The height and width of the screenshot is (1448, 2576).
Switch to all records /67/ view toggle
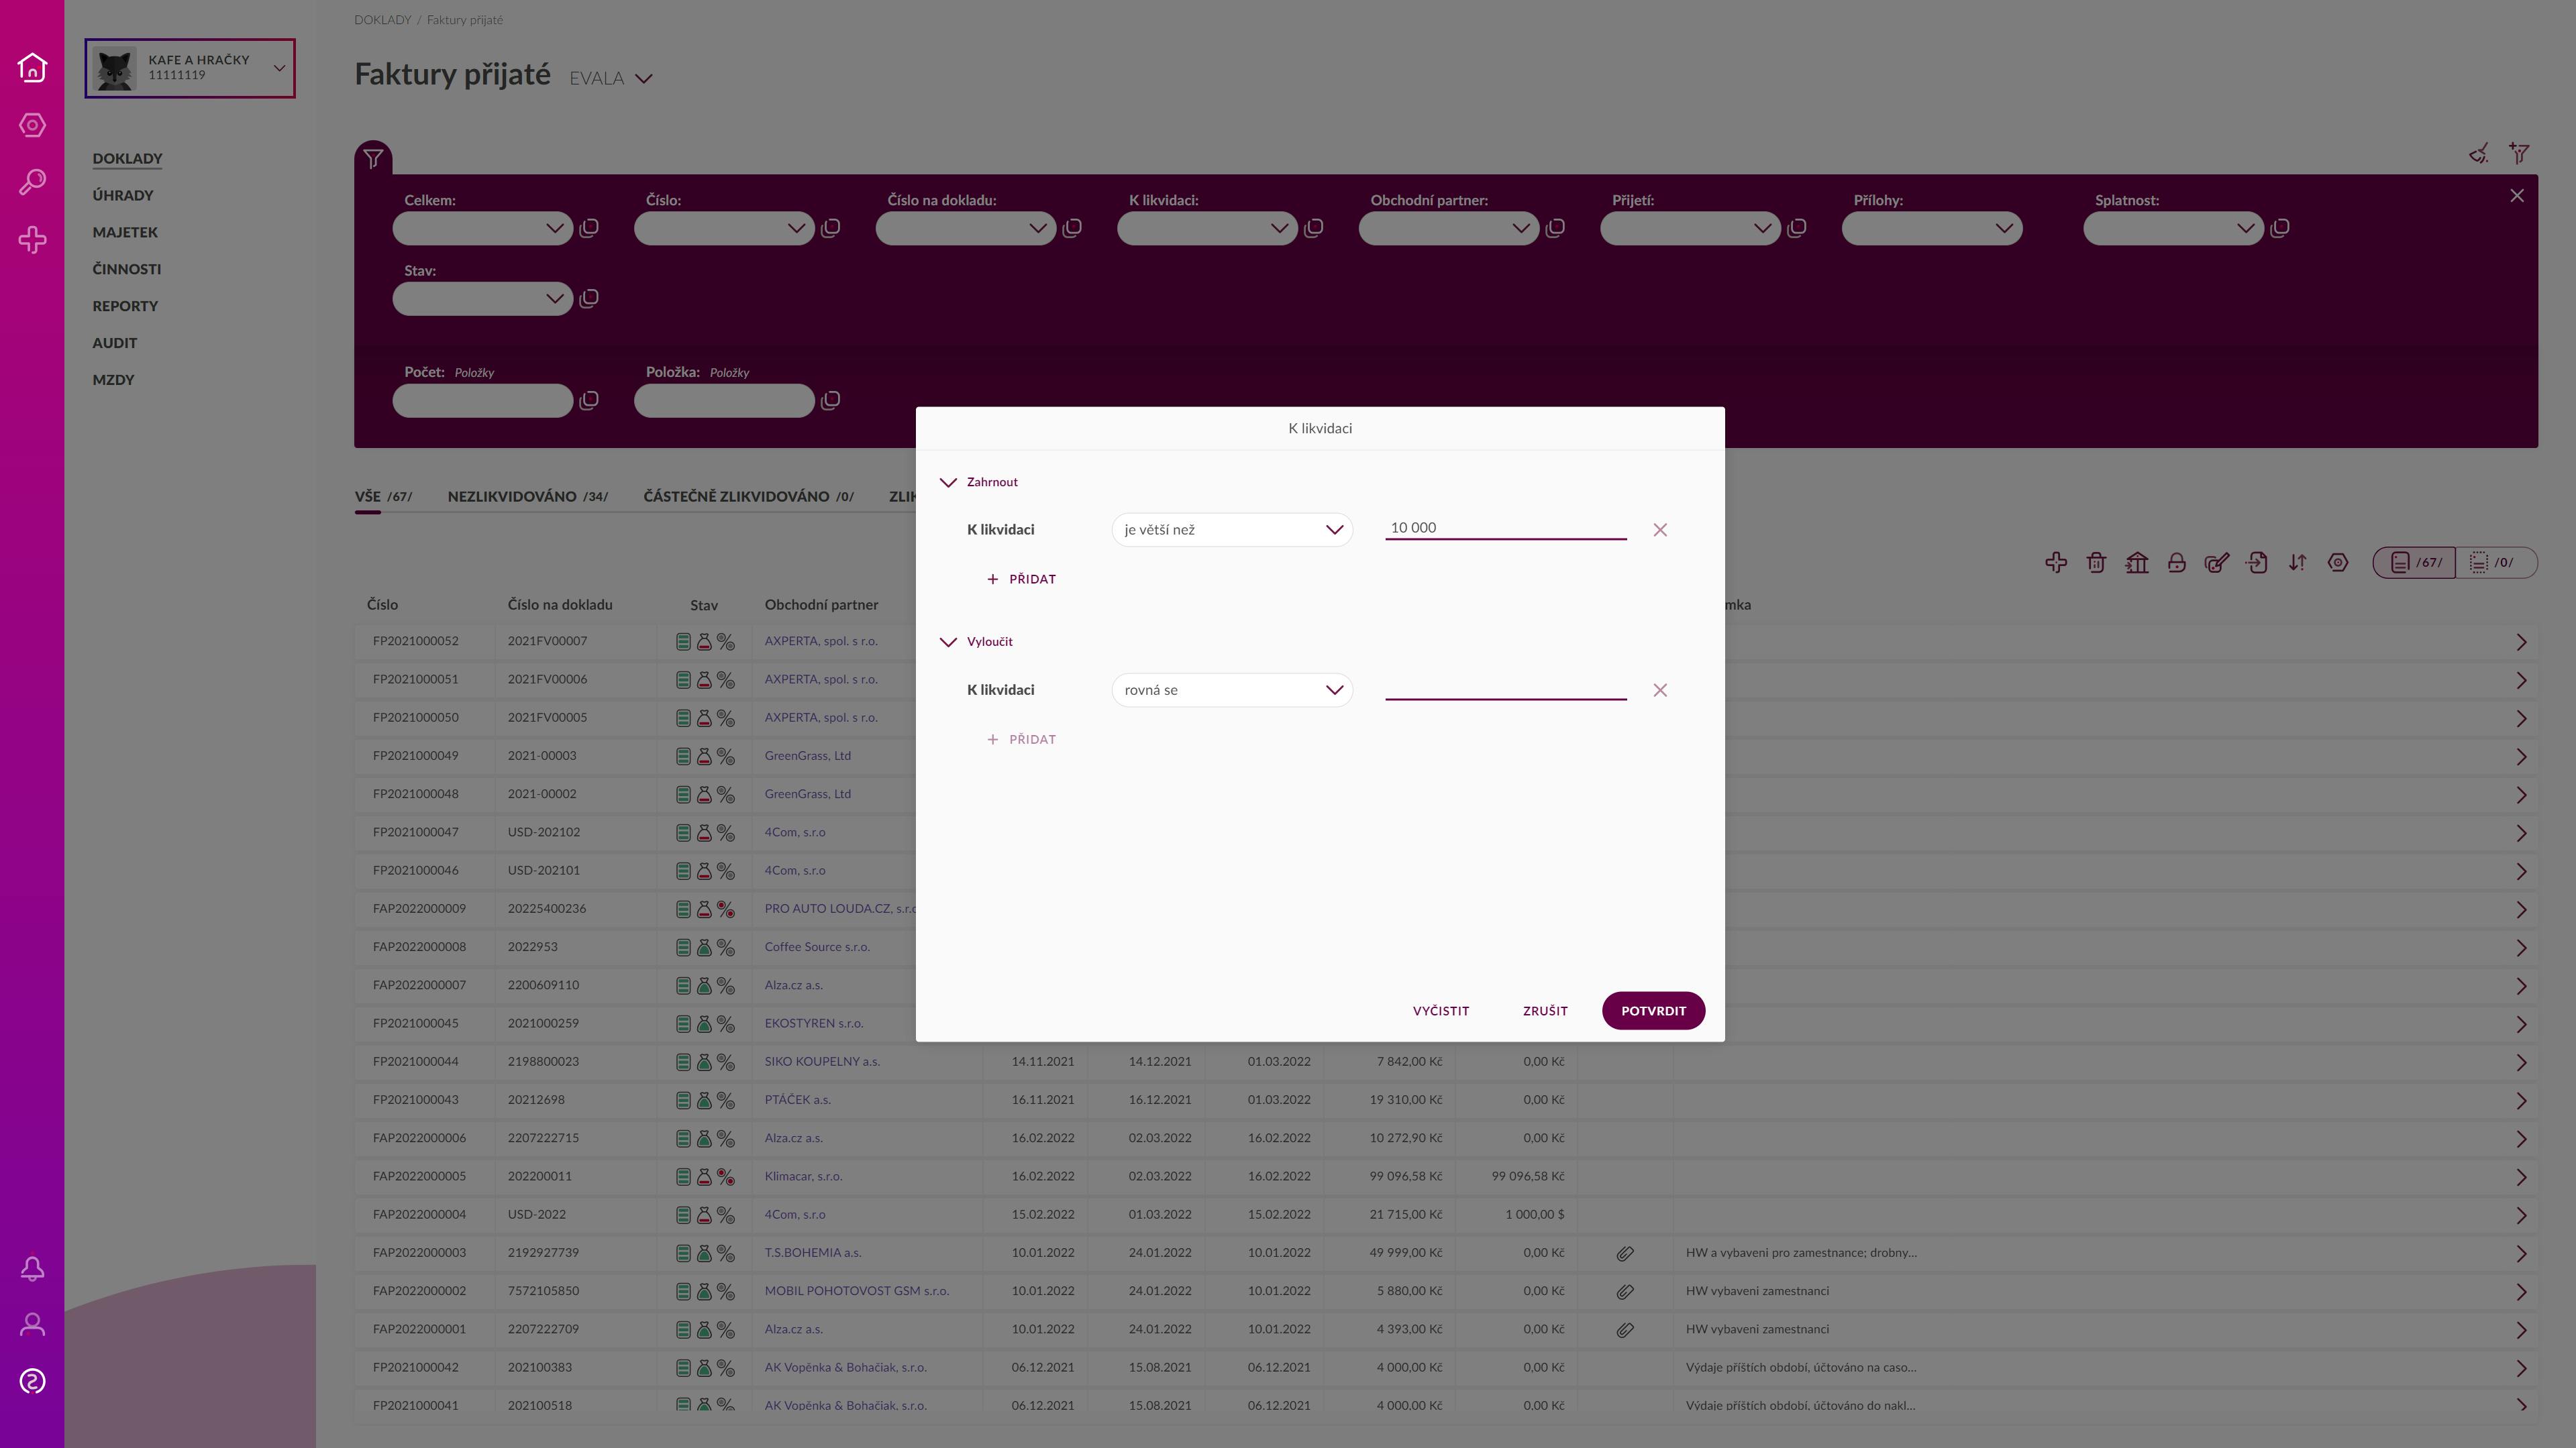coord(2414,563)
